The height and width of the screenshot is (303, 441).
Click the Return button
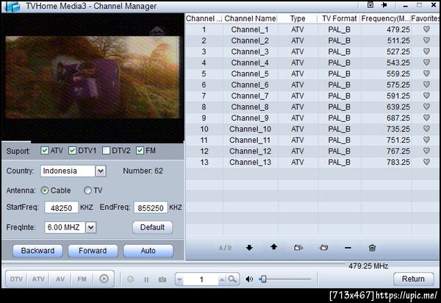click(413, 279)
